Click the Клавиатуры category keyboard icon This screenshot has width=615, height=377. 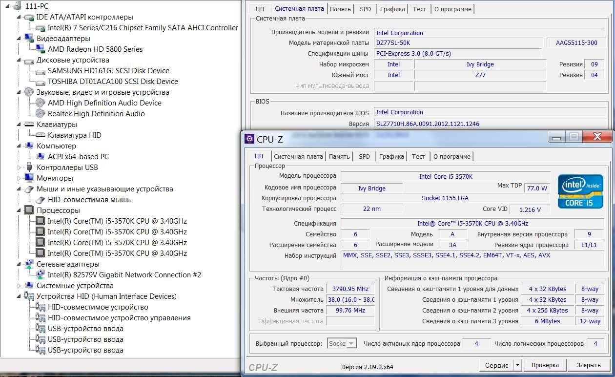coord(28,125)
